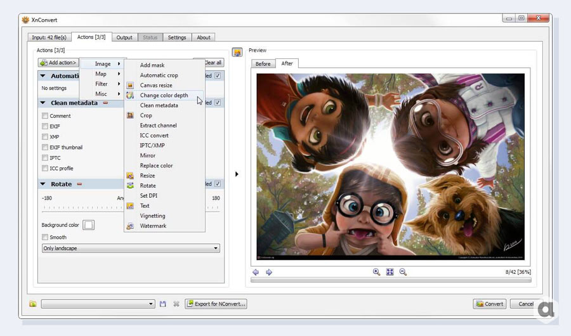Click Export for NConvert button

point(216,304)
